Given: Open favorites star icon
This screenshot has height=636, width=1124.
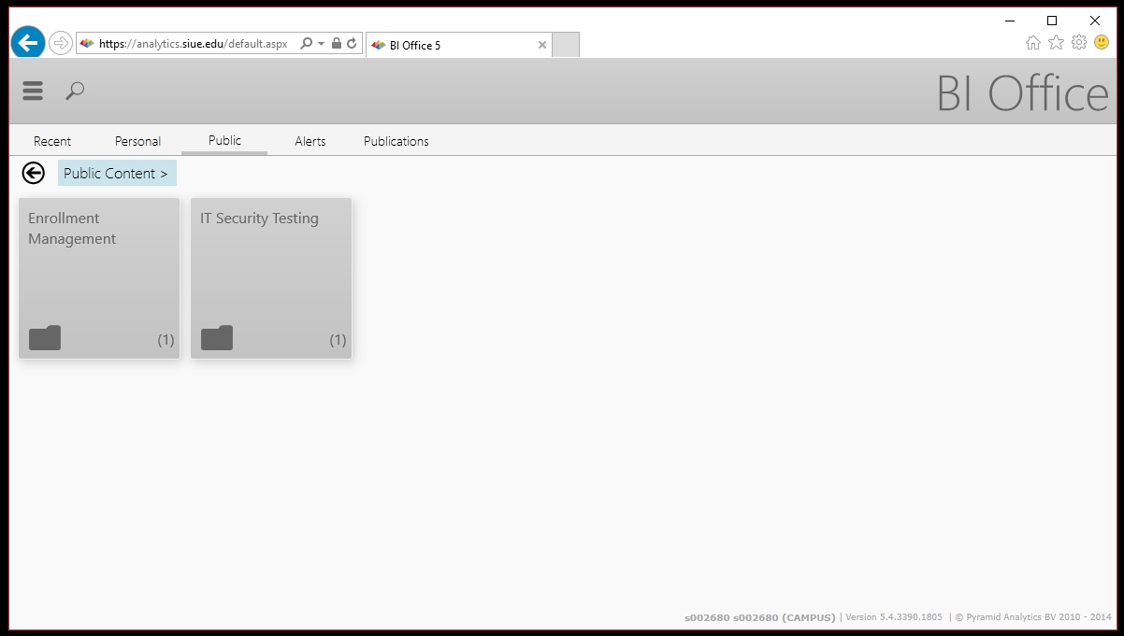Looking at the screenshot, I should [x=1056, y=43].
